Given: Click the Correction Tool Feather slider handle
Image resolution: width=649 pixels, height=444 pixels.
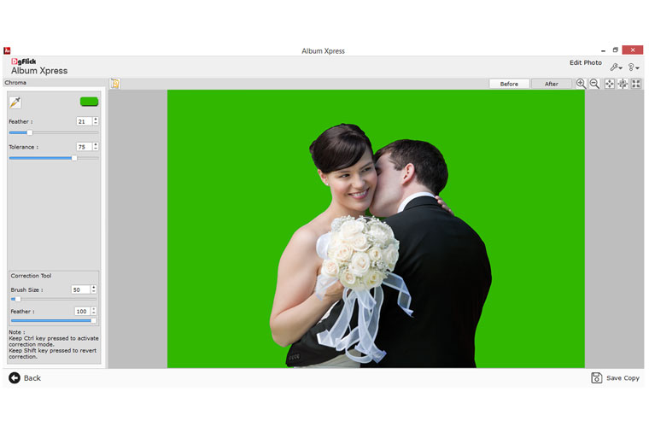Looking at the screenshot, I should click(94, 321).
